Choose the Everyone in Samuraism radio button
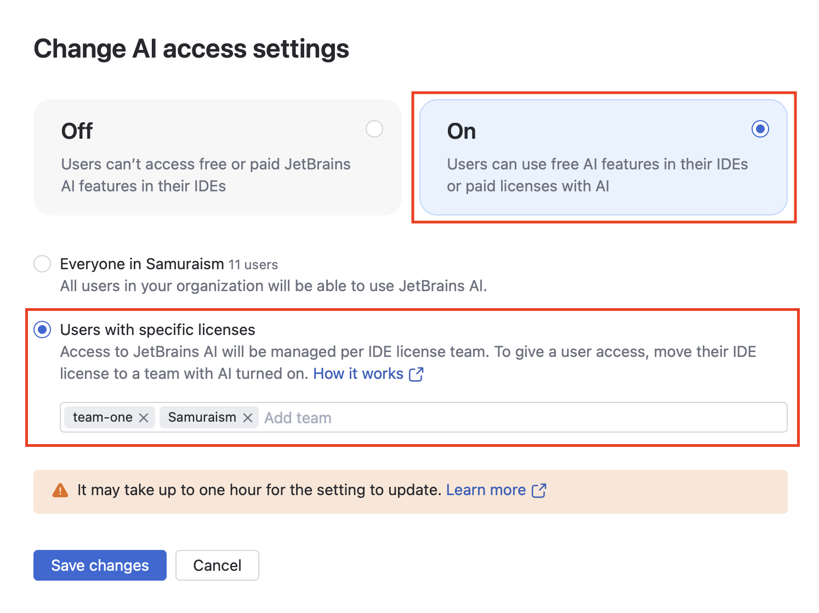This screenshot has height=613, width=819. point(42,264)
